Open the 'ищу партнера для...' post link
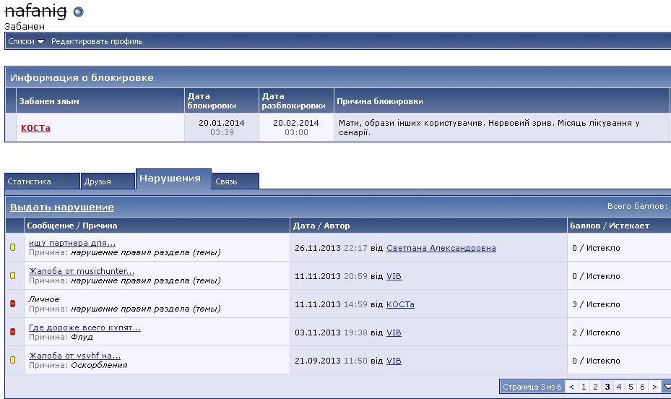Image resolution: width=671 pixels, height=399 pixels. pyautogui.click(x=72, y=243)
